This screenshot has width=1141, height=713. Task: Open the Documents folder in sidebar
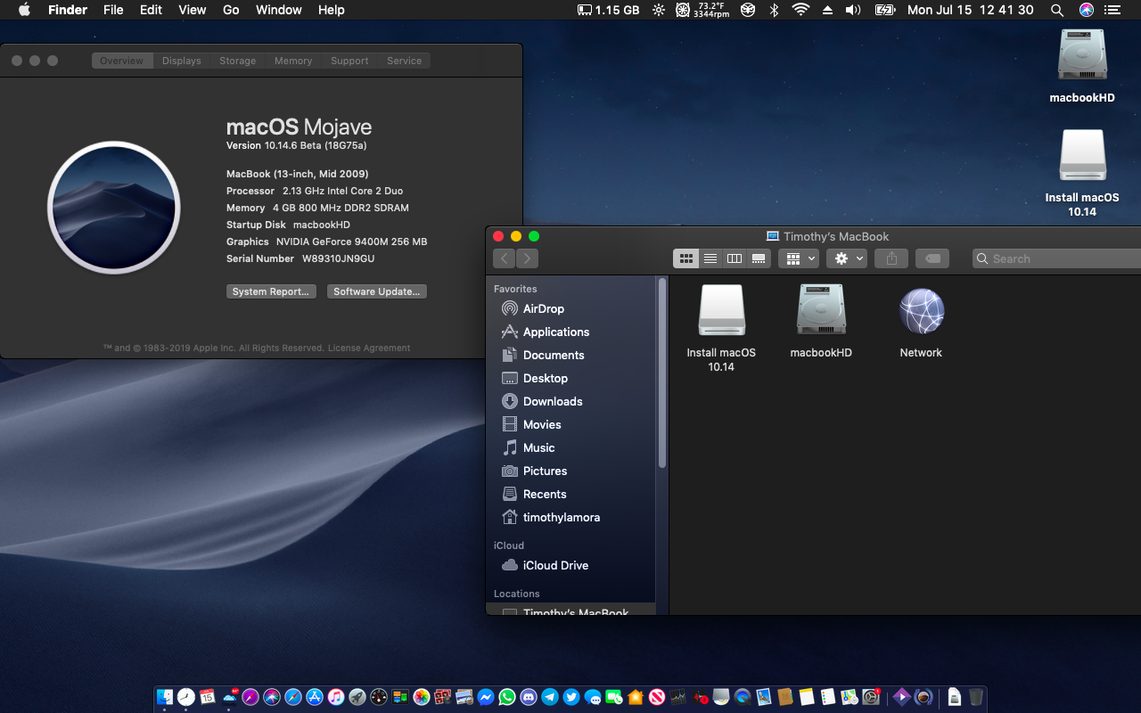coord(553,355)
